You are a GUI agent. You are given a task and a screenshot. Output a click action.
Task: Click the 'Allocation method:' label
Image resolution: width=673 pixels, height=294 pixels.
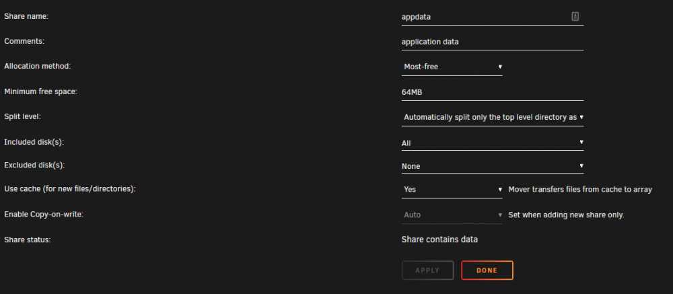[x=38, y=67]
